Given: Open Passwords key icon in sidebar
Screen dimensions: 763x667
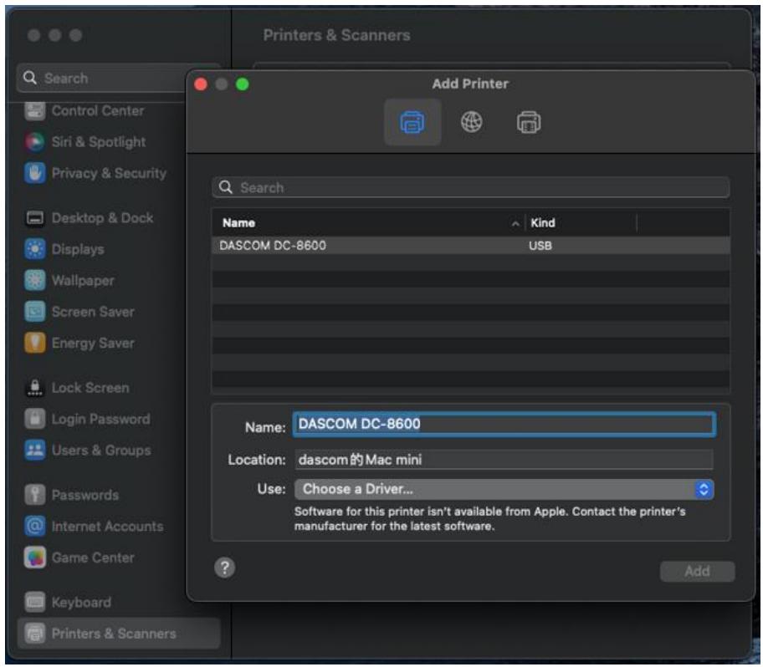Looking at the screenshot, I should coord(34,496).
